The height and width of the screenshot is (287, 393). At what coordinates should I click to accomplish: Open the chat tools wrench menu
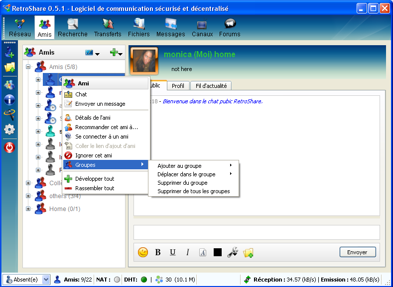[x=233, y=252]
